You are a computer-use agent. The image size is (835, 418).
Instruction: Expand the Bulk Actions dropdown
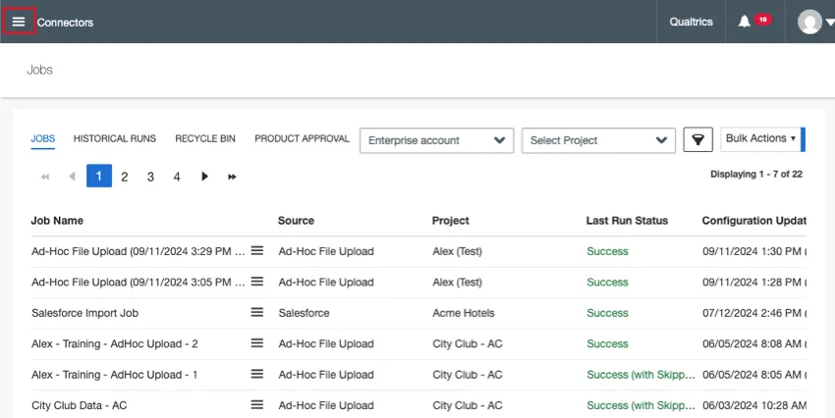point(760,139)
